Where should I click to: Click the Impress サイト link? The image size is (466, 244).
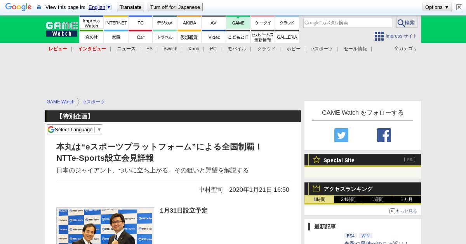[401, 36]
